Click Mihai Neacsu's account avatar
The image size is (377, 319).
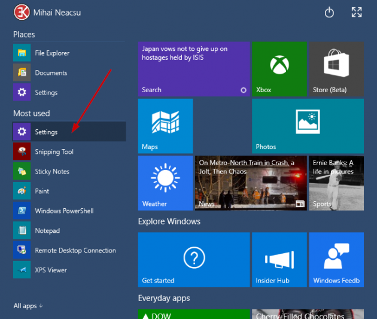22,12
